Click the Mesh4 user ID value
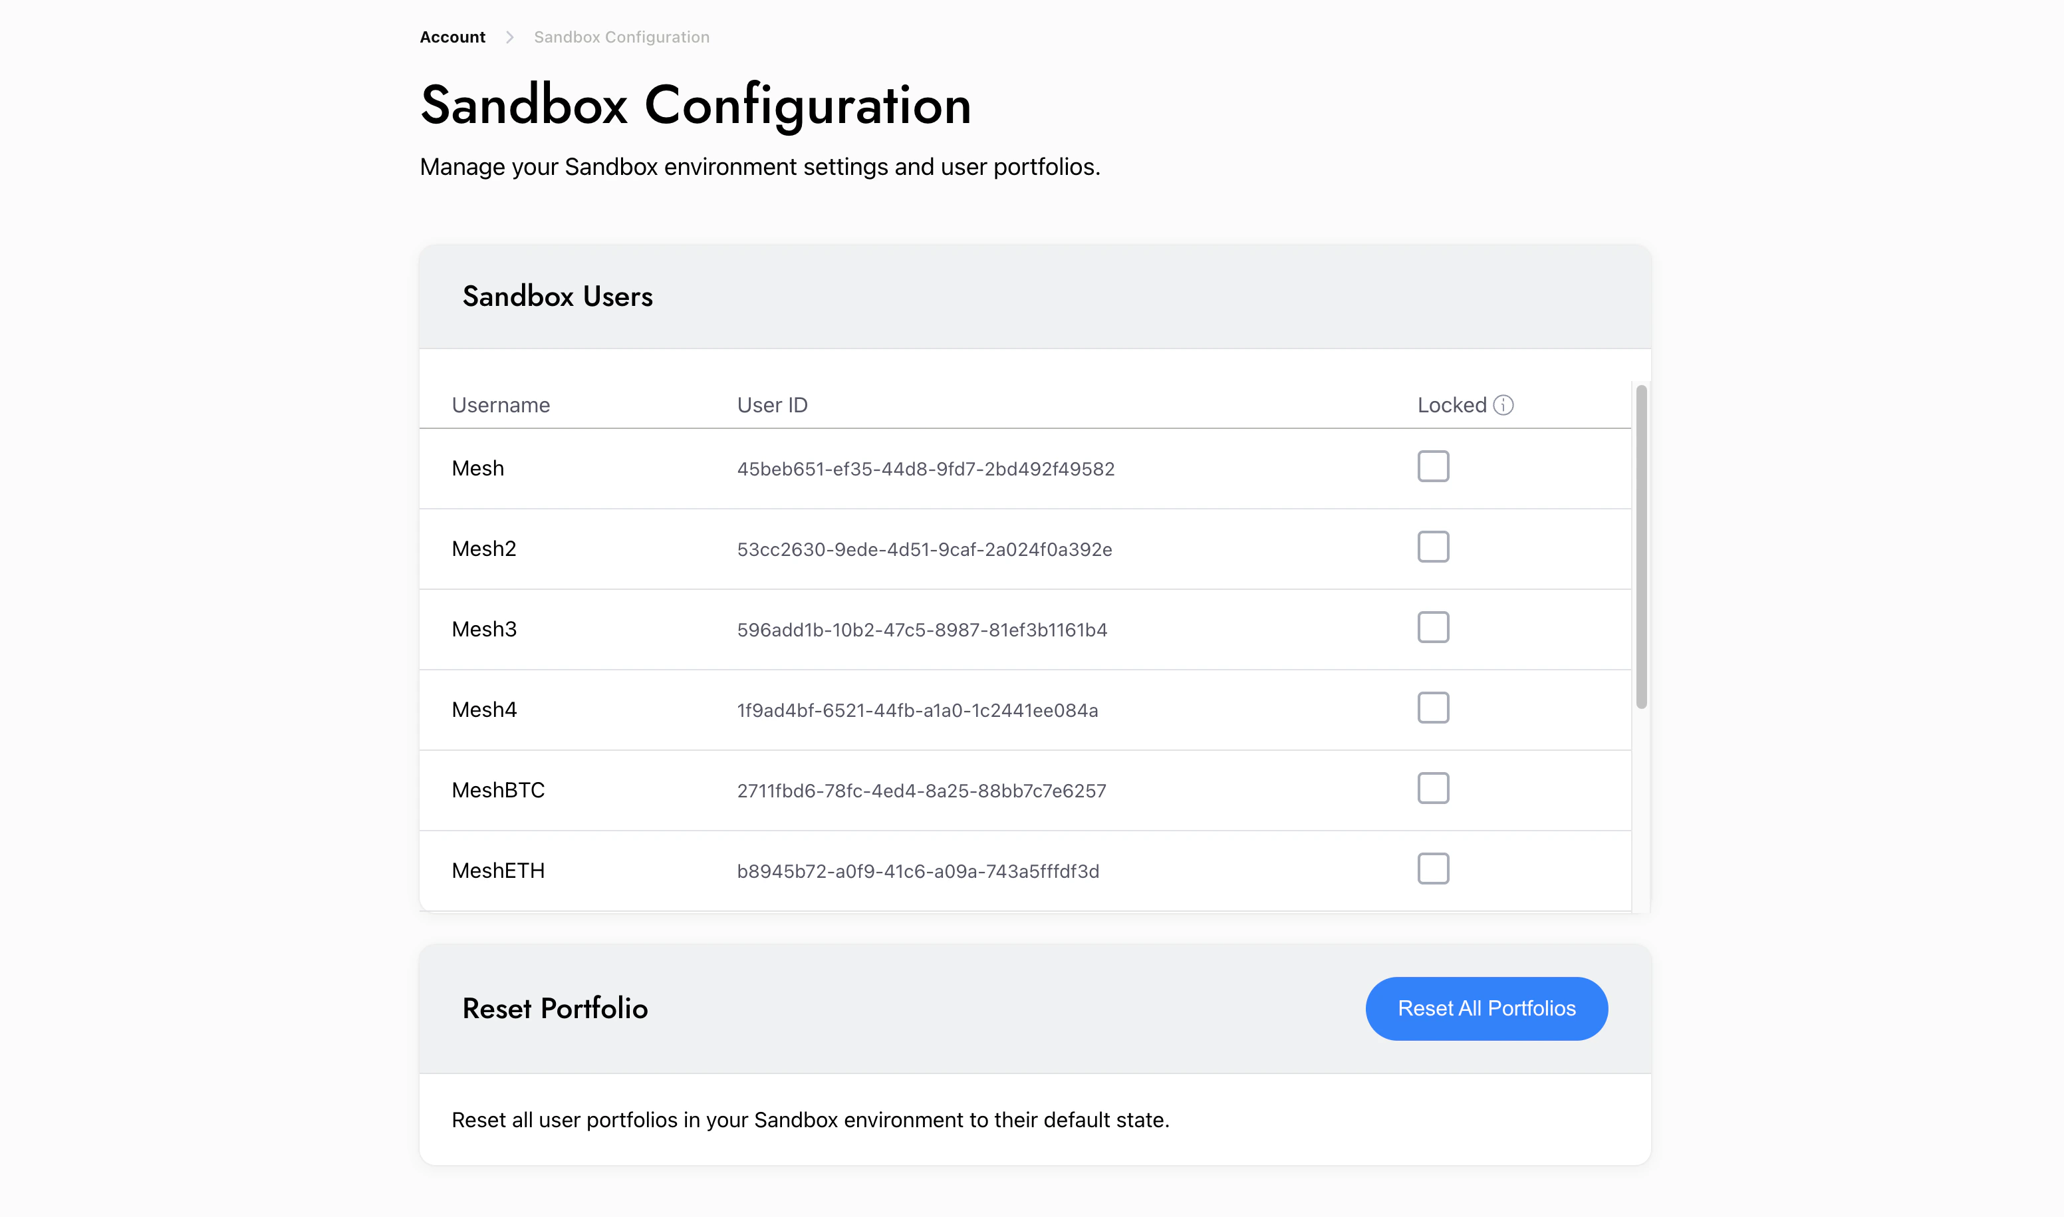 [x=917, y=710]
